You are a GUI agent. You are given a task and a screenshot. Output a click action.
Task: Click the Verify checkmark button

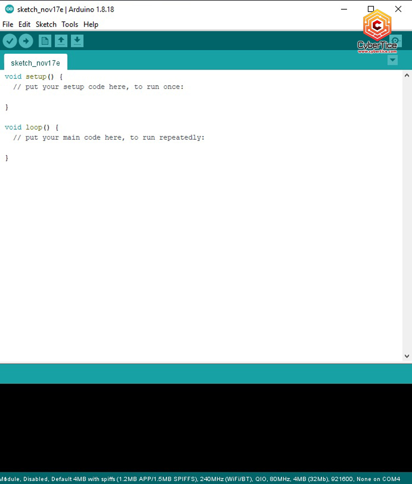pos(10,41)
